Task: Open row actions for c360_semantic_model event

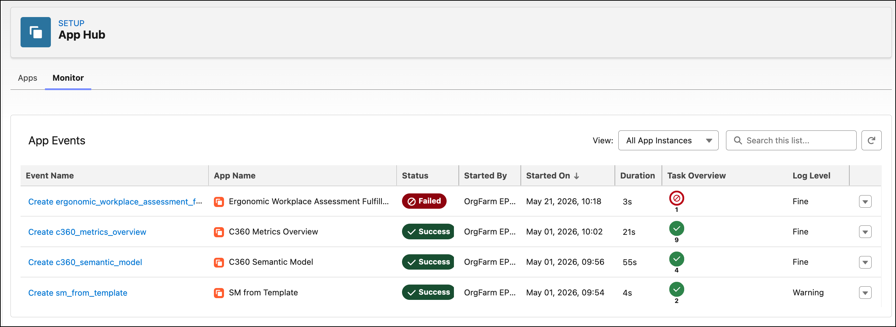Action: [x=865, y=262]
